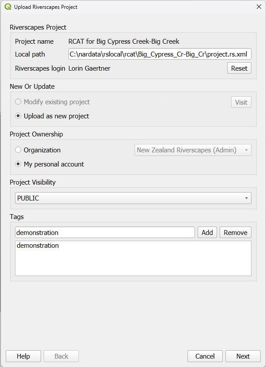The height and width of the screenshot is (367, 266).
Task: Select Organization as project owner
Action: click(18, 150)
